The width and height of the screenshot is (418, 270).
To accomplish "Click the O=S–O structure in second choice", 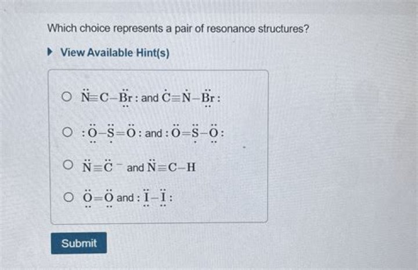I will [x=194, y=133].
